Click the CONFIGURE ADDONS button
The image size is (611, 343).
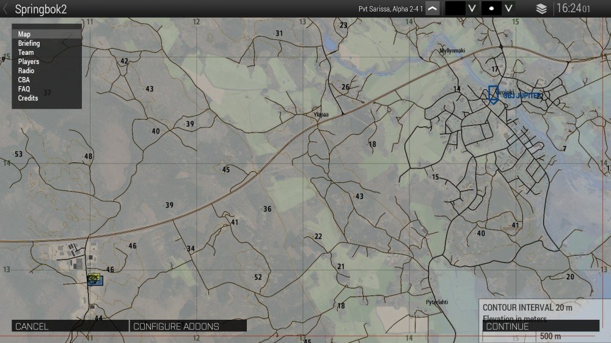tap(188, 327)
